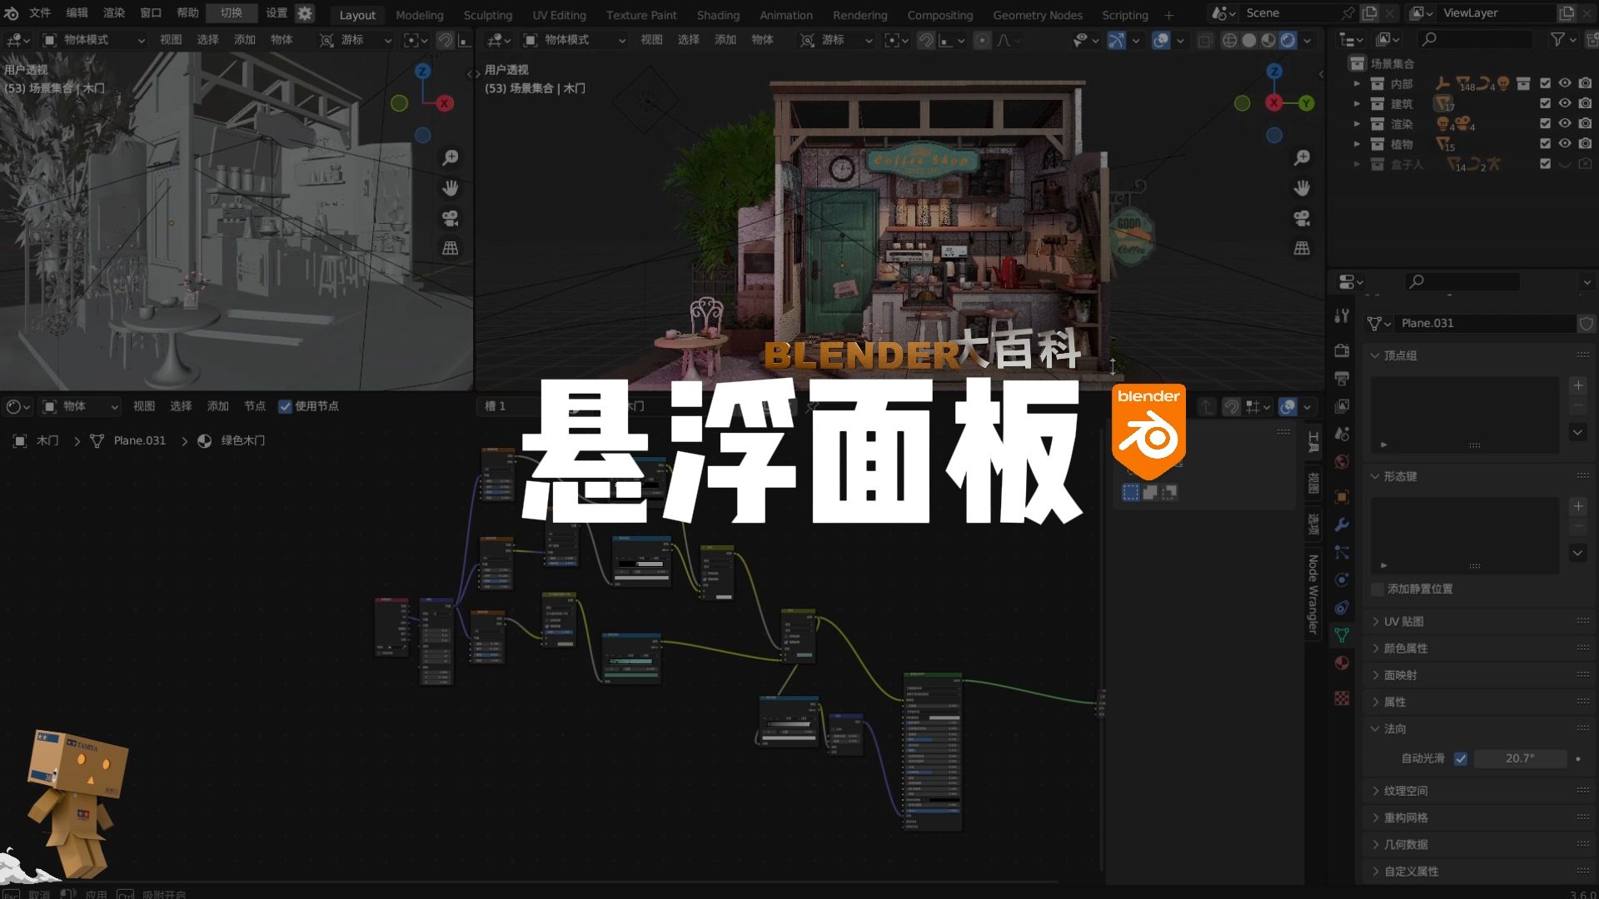
Task: Open the Object Data mesh properties tab
Action: pos(1342,635)
